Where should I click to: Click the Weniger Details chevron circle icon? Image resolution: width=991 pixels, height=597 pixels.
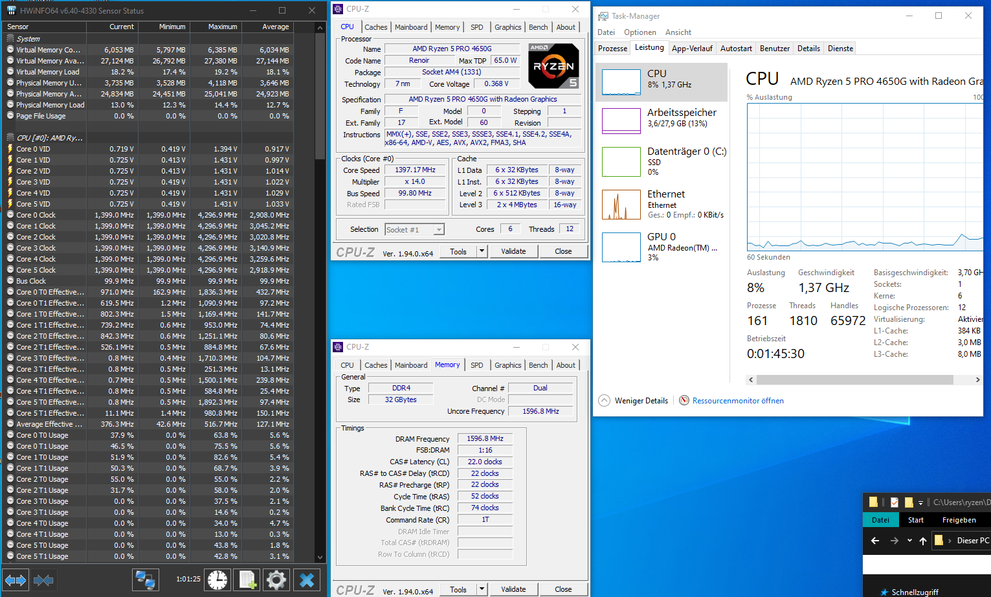(x=604, y=400)
